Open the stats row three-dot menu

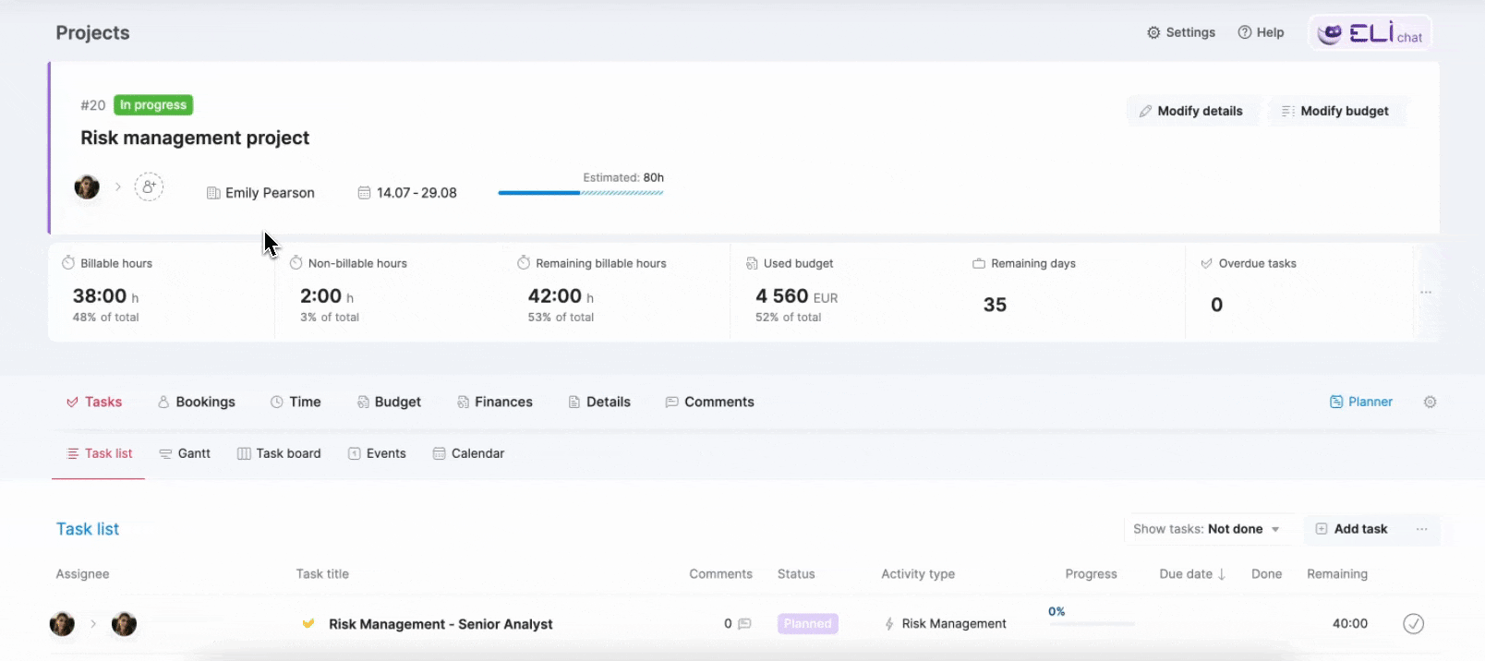point(1426,293)
